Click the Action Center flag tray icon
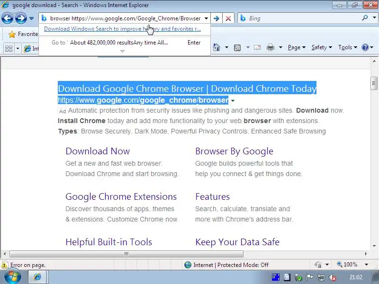Viewport: 379px width, 284px height. point(309,277)
